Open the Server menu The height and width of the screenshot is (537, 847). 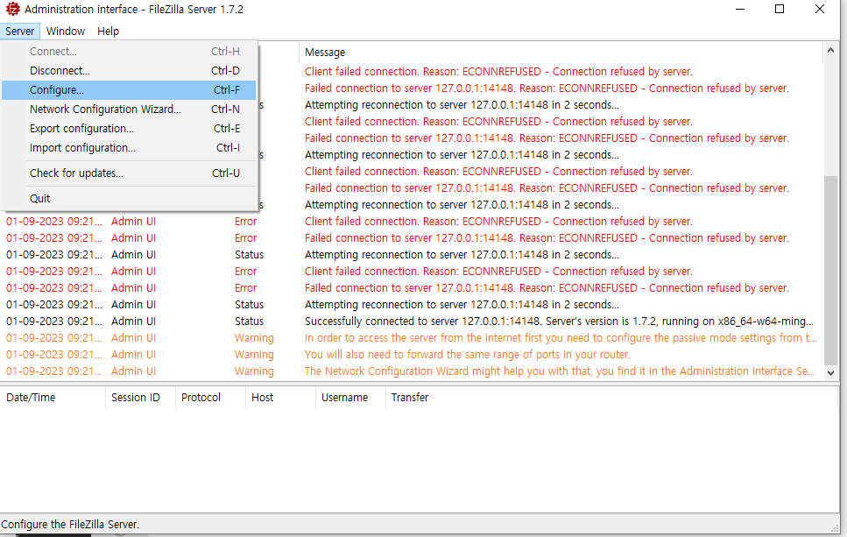pyautogui.click(x=20, y=32)
